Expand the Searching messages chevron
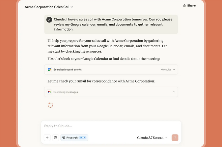Viewport: 222px width, 147px height. point(174,92)
